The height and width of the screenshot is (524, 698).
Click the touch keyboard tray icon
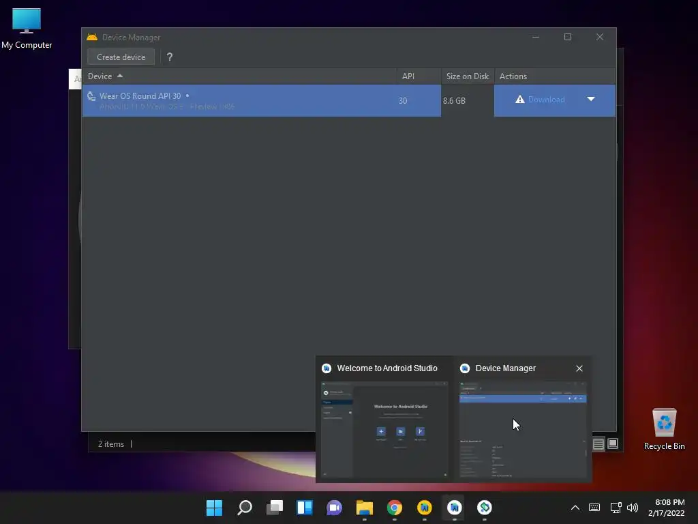pyautogui.click(x=594, y=508)
